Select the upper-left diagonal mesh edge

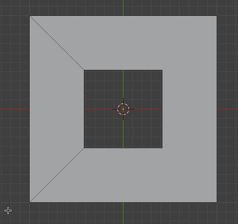click(57, 43)
